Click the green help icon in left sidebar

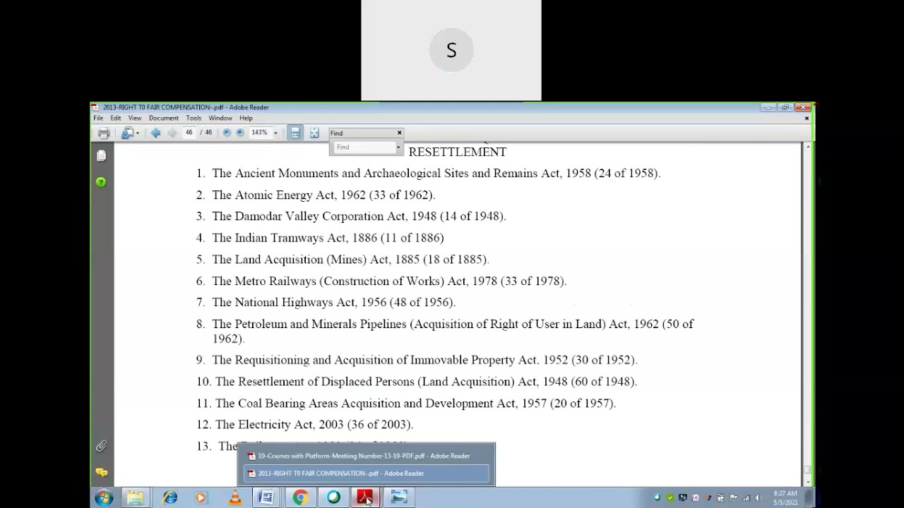101,182
